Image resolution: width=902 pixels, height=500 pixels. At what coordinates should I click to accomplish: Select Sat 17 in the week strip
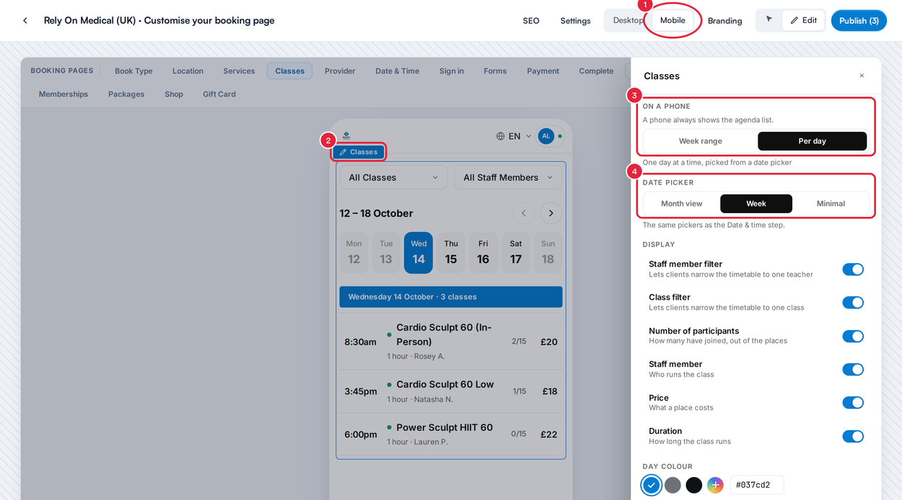pyautogui.click(x=515, y=253)
